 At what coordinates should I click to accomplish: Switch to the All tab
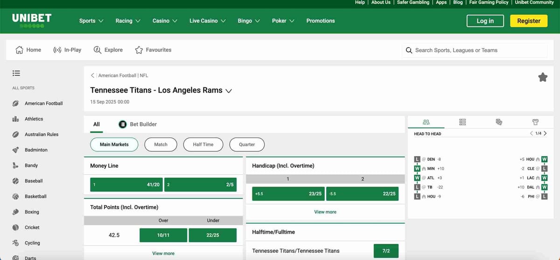click(x=97, y=124)
